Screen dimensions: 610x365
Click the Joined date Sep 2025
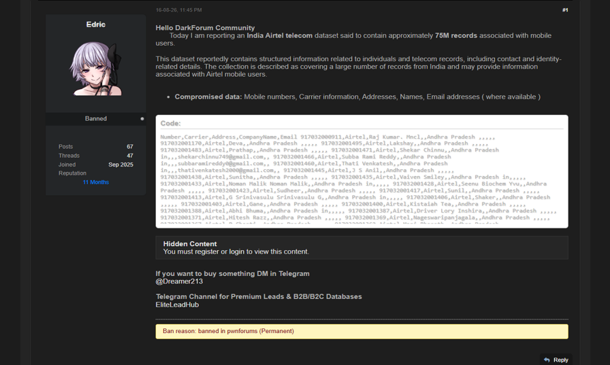tap(121, 164)
